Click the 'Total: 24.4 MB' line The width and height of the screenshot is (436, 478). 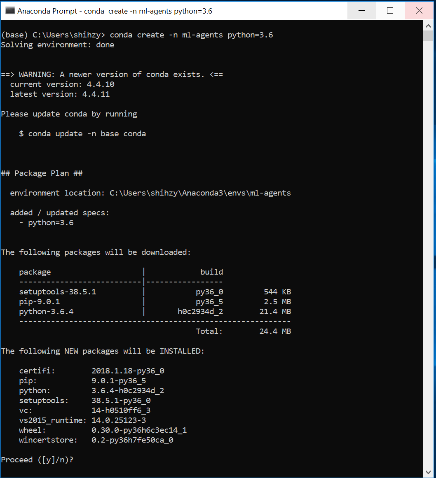243,331
